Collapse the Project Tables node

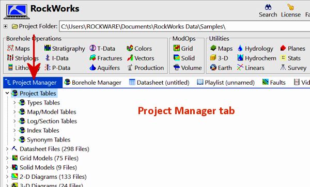point(7,93)
